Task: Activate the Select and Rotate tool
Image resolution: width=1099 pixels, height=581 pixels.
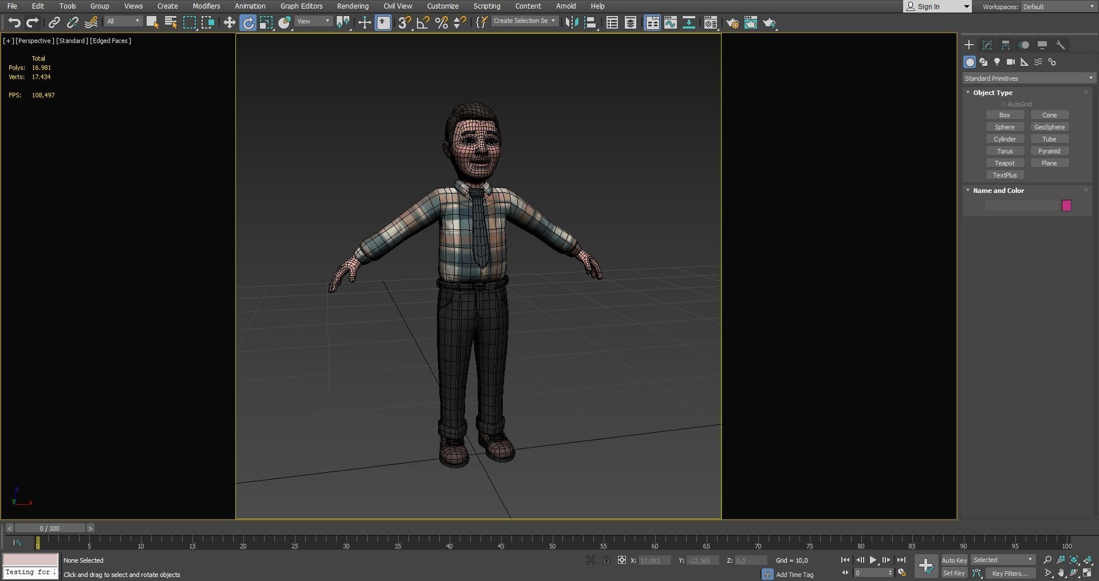Action: 248,22
